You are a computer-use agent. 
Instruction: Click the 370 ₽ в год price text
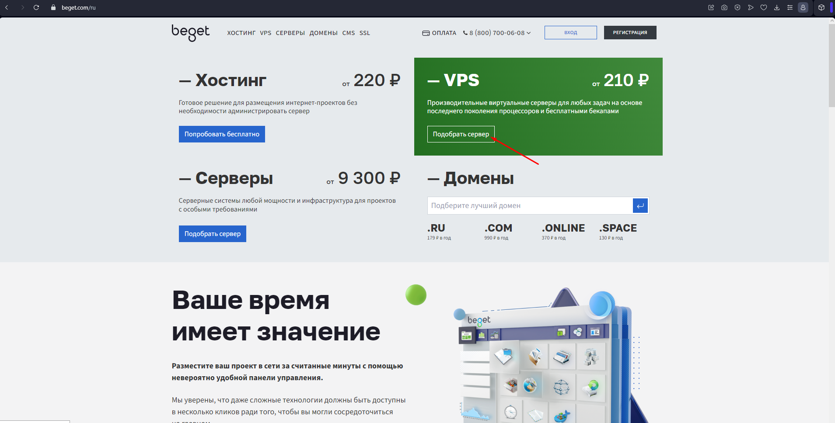coord(553,238)
